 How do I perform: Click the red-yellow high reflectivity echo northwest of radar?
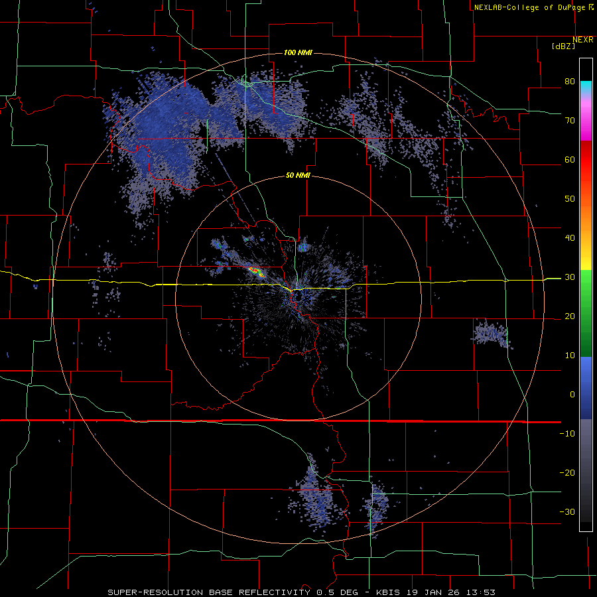[x=256, y=271]
